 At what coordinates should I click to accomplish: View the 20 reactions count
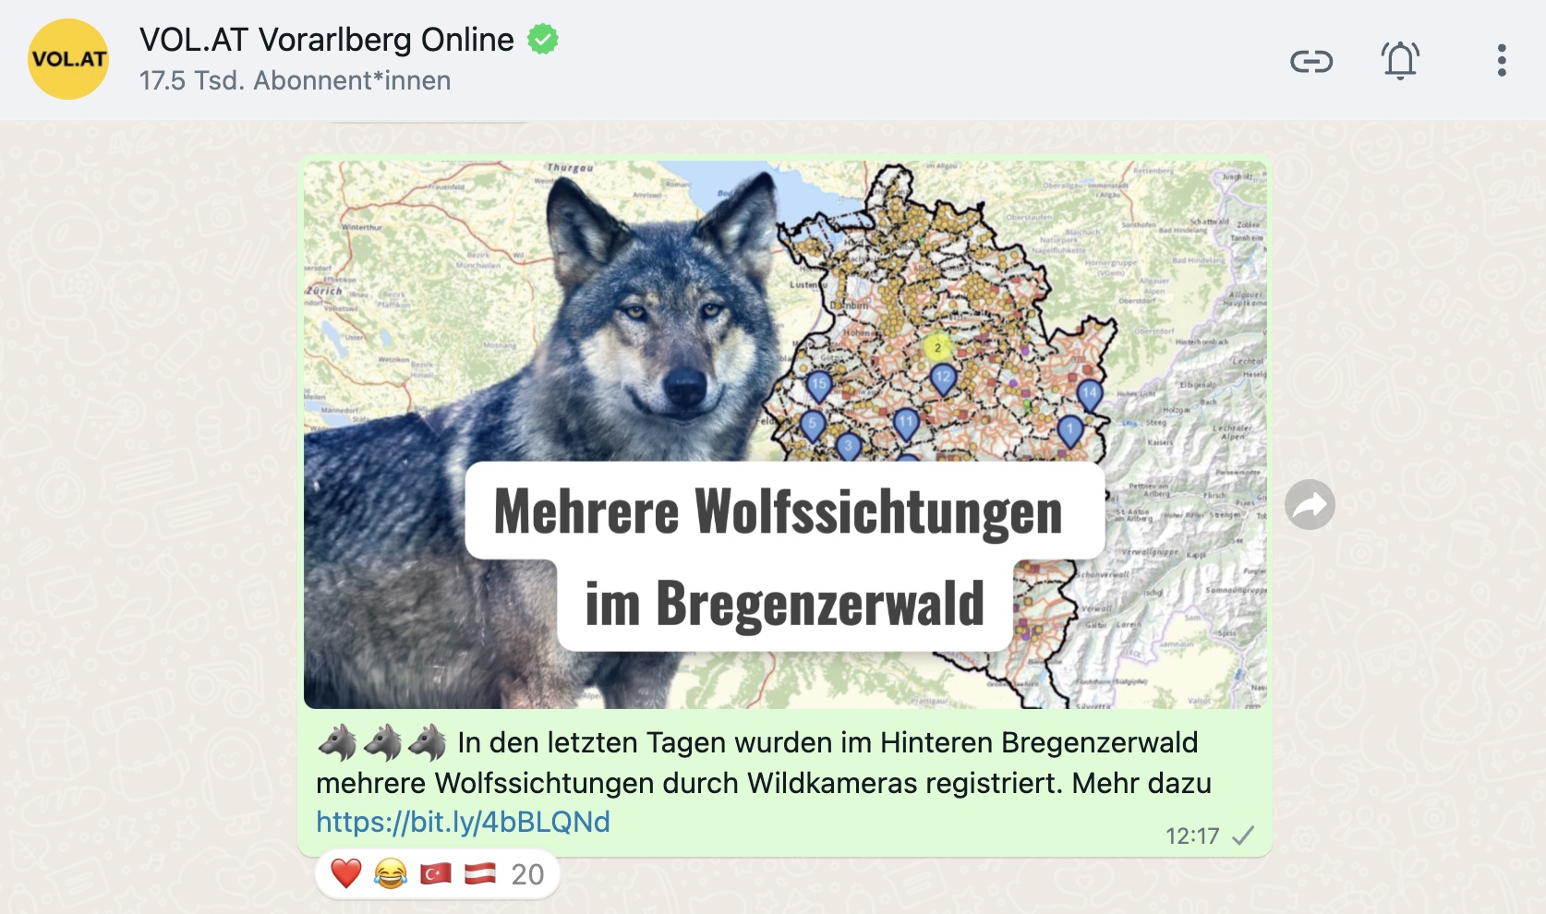pos(527,874)
